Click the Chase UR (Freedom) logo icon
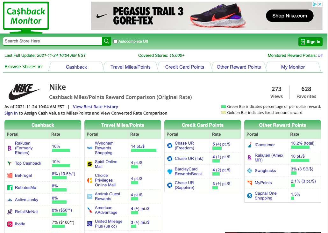 coord(170,145)
